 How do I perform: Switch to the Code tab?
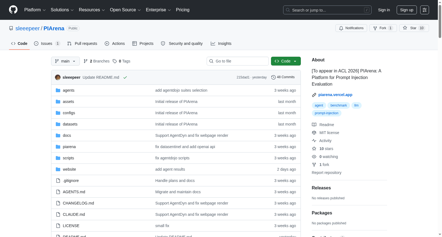point(19,43)
